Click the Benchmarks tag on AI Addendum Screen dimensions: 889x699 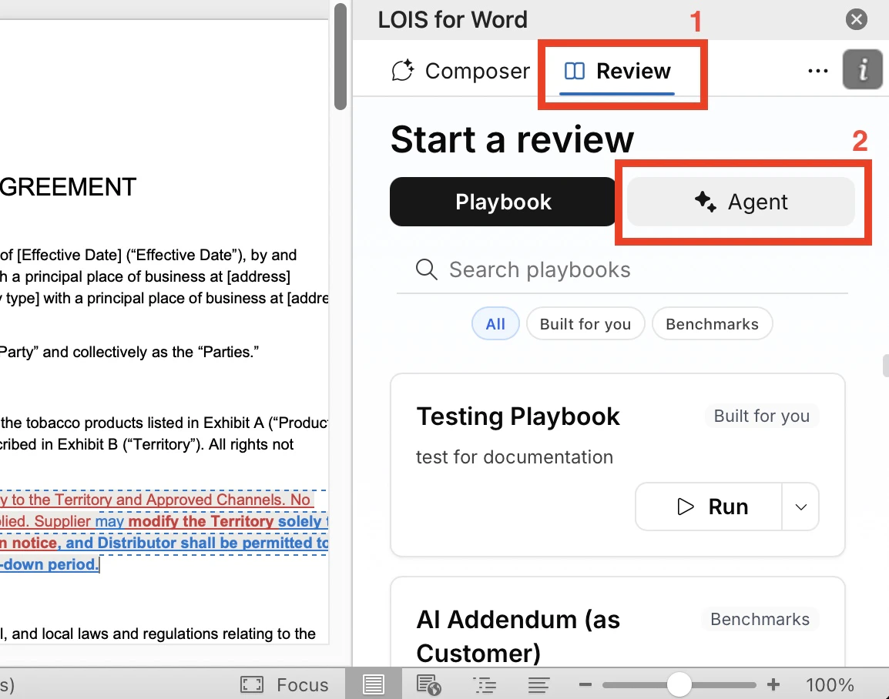760,619
